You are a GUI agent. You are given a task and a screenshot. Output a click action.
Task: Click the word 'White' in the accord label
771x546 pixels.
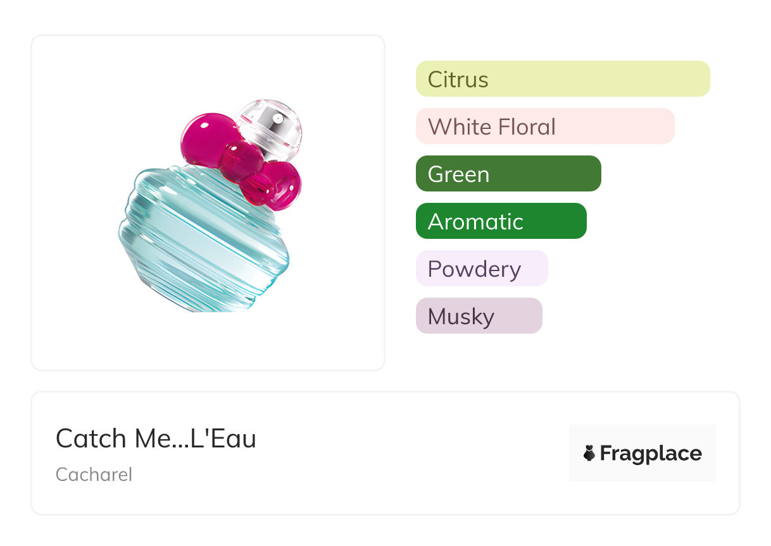pos(458,127)
